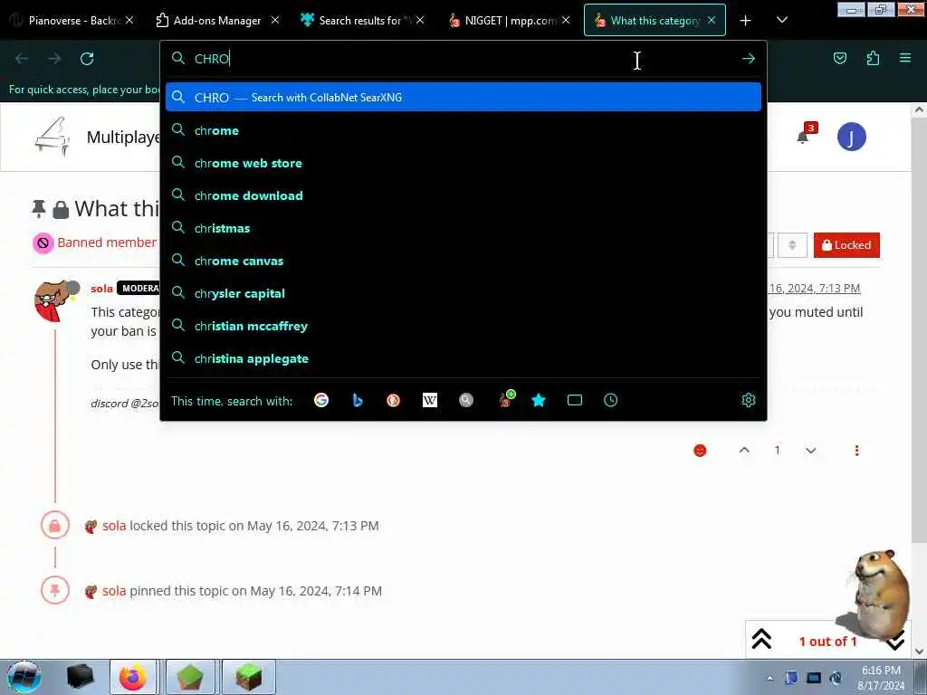Choose the 'christmas' suggestion
Viewport: 927px width, 695px height.
[463, 228]
